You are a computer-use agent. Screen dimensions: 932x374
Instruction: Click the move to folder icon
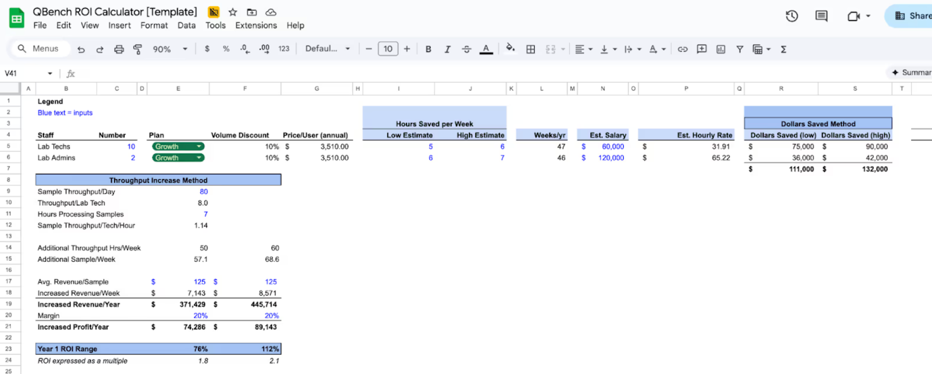pos(252,12)
